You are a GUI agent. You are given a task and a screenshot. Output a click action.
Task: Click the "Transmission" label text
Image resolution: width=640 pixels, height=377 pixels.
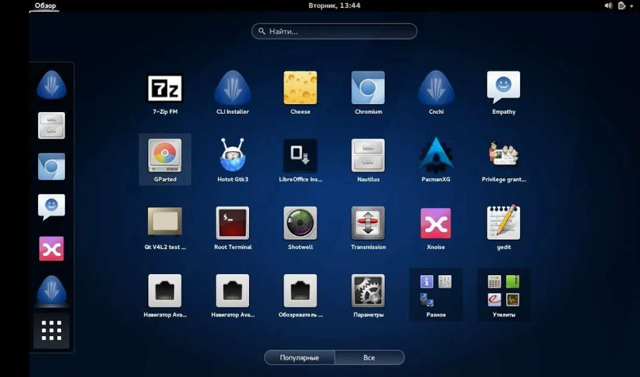pos(368,247)
